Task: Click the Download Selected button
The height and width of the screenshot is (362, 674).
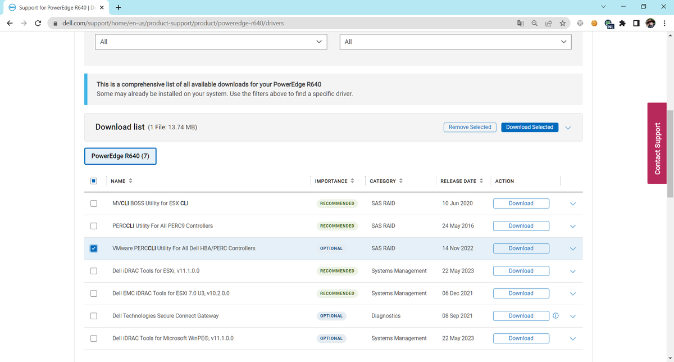Action: (x=530, y=127)
